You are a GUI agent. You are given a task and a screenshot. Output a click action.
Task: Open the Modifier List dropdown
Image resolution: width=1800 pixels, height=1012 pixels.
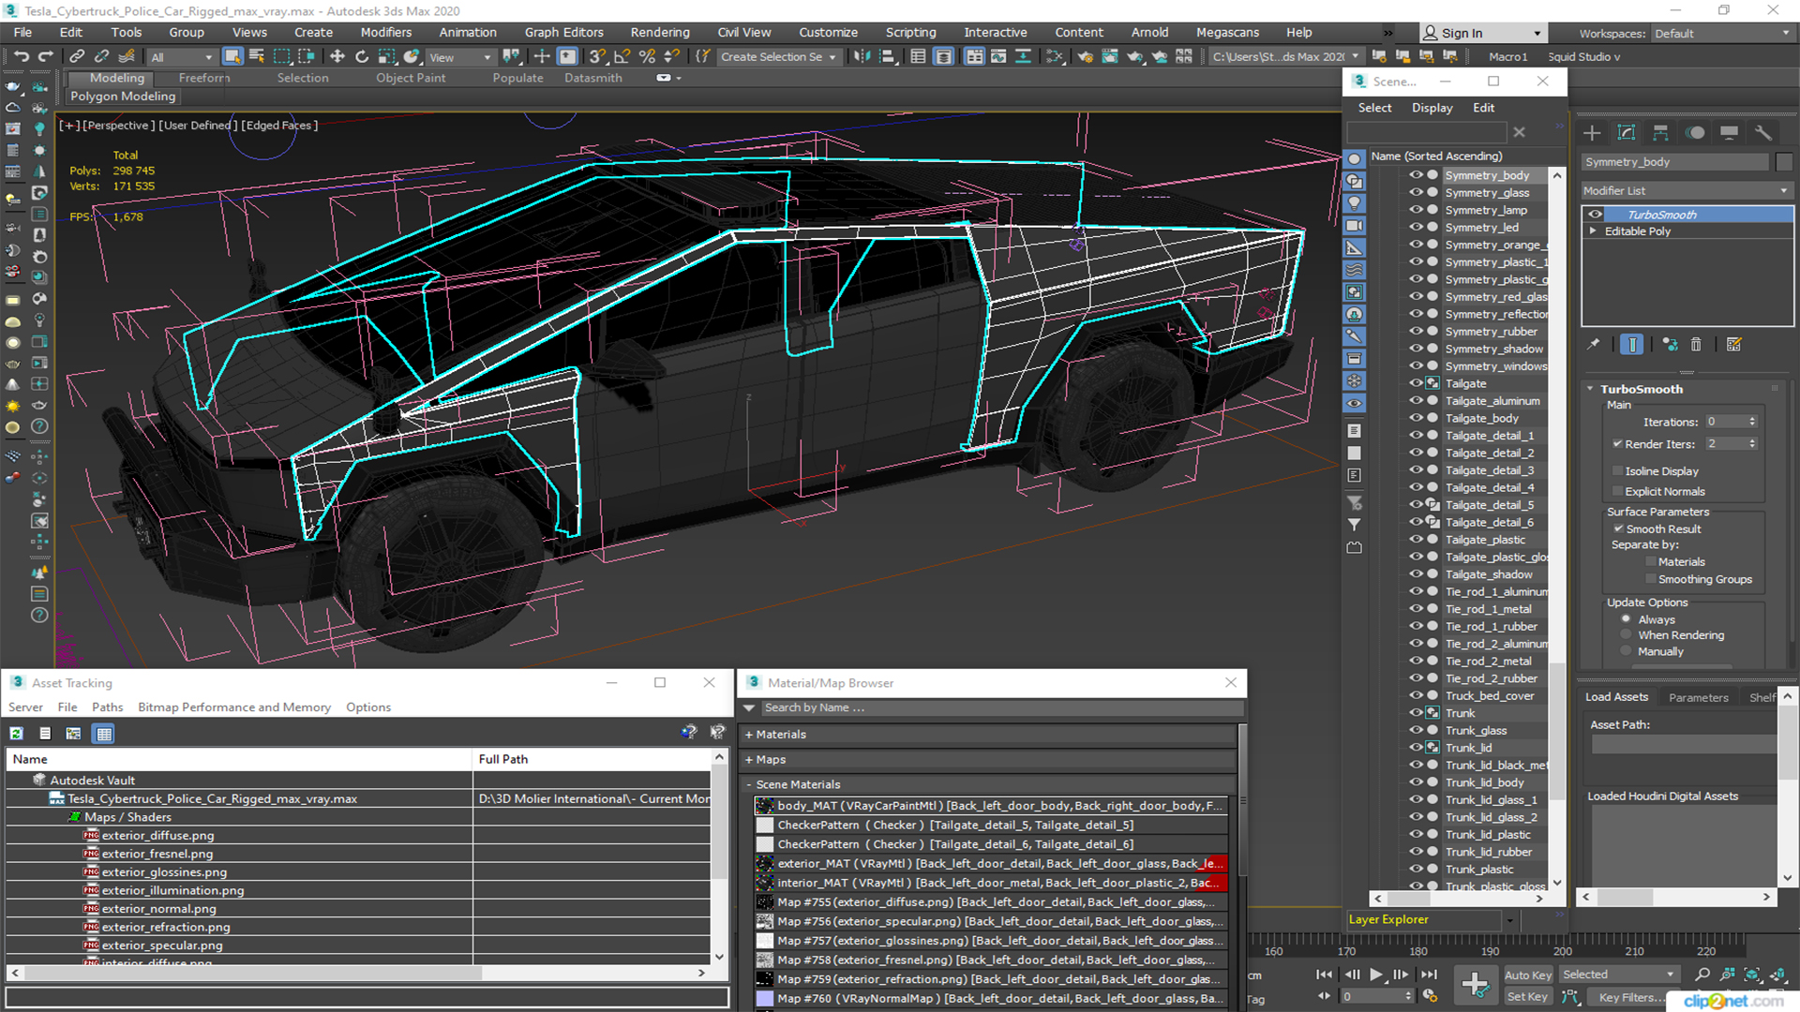1687,190
